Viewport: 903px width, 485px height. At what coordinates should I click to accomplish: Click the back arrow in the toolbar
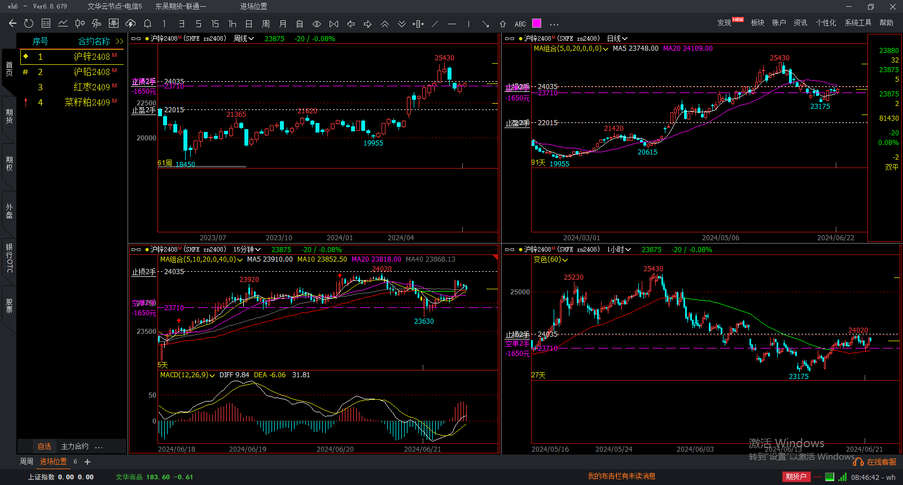(x=12, y=23)
